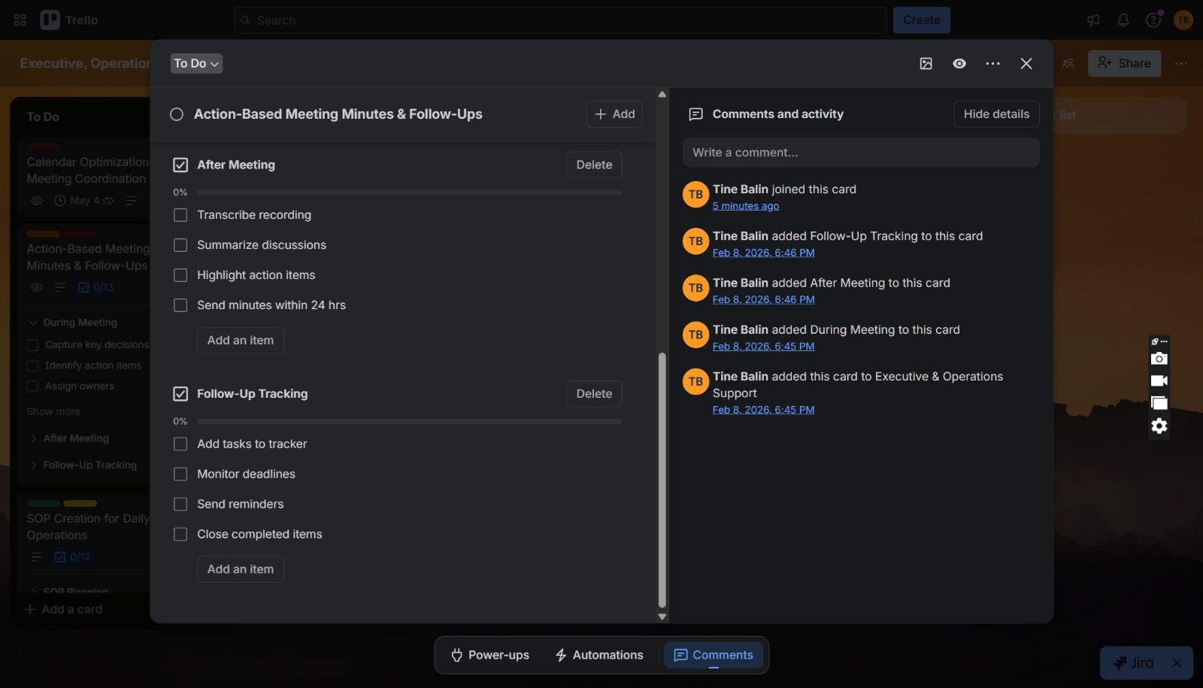Check the Transcribe recording item
This screenshot has height=688, width=1203.
click(x=180, y=215)
